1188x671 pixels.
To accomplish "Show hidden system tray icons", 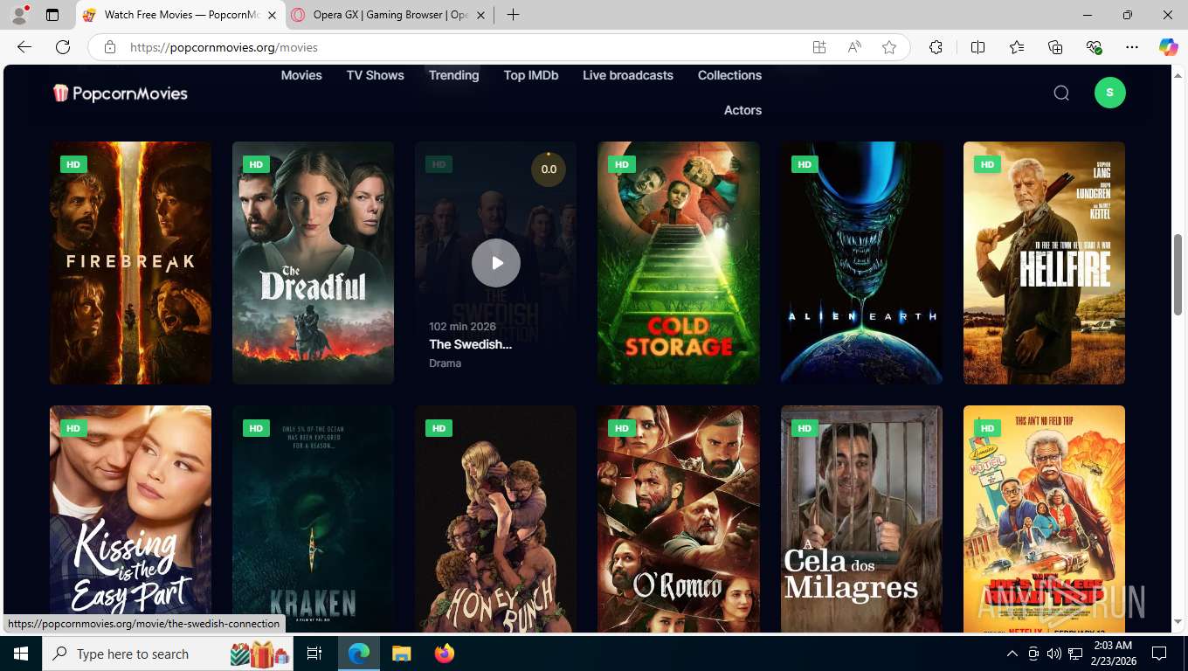I will pyautogui.click(x=1012, y=654).
